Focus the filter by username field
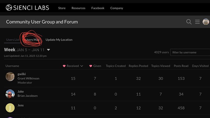210x118 pixels. coord(190,52)
